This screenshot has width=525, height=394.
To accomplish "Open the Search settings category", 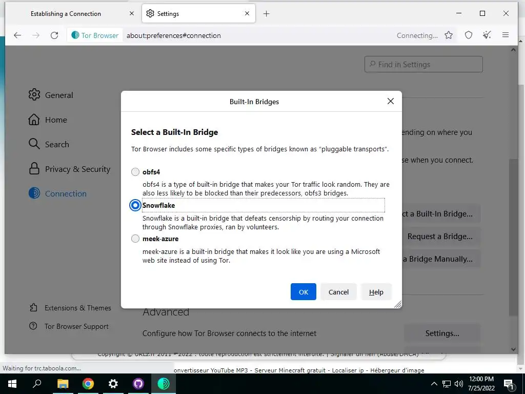I will click(49, 144).
